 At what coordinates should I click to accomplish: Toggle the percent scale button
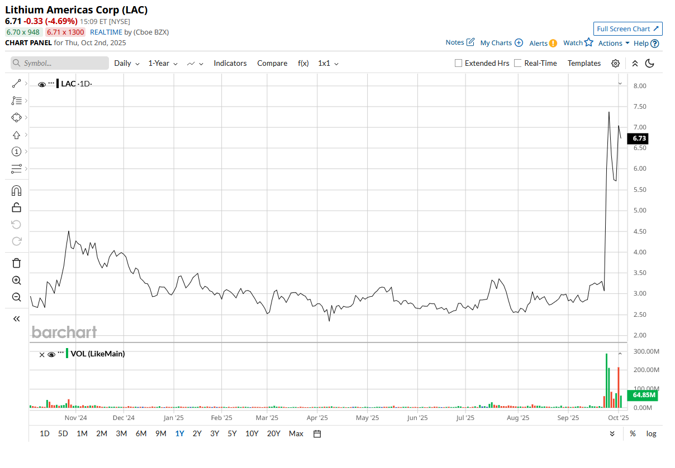[x=633, y=433]
